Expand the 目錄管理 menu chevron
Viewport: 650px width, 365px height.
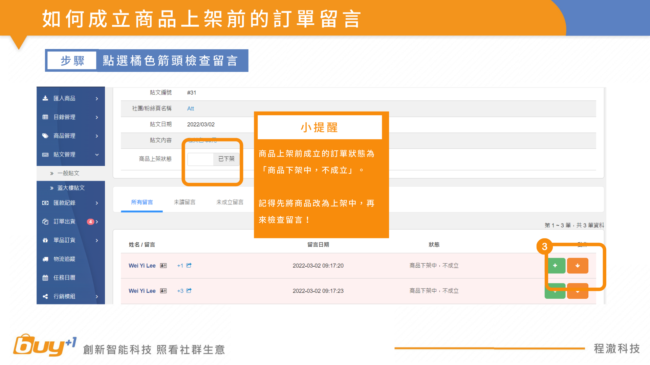(x=97, y=117)
